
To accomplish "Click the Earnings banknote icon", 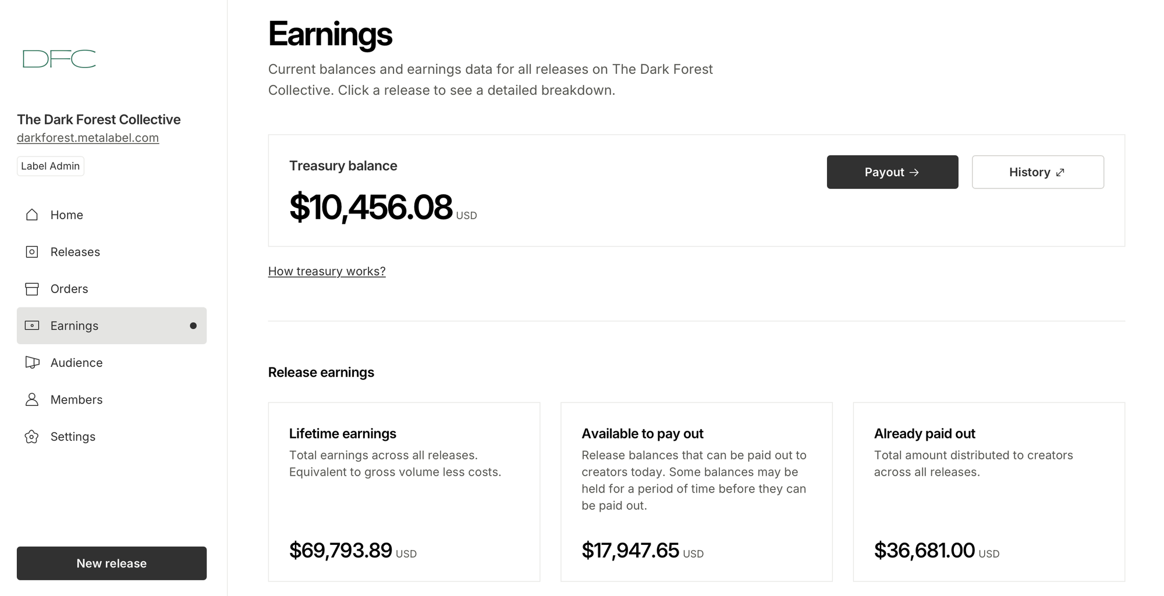I will pyautogui.click(x=32, y=326).
